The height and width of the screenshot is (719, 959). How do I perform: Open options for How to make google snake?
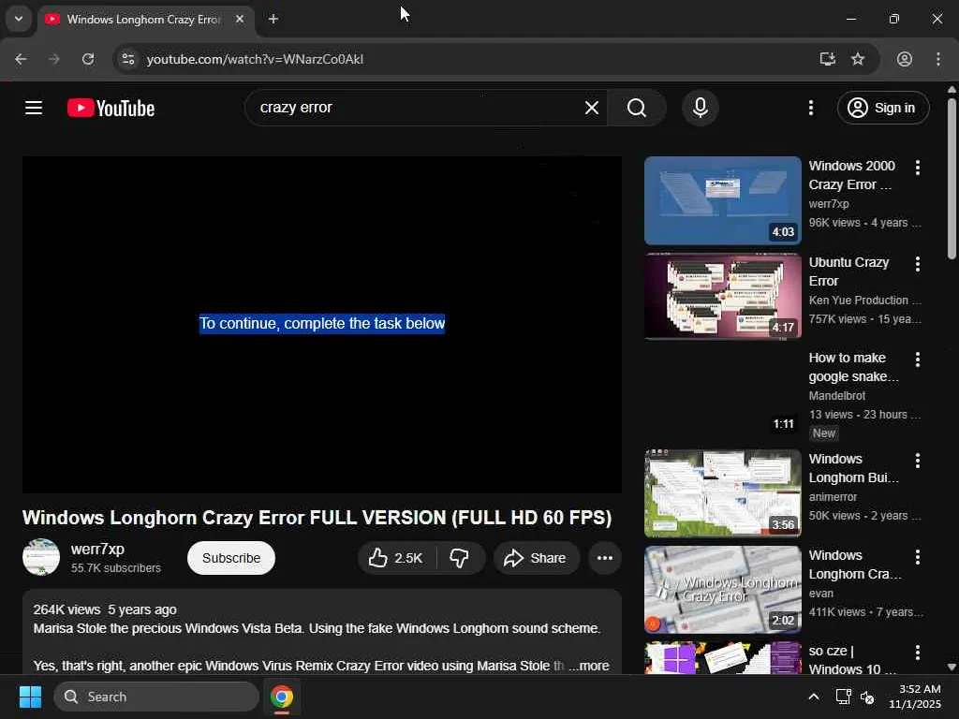[918, 359]
